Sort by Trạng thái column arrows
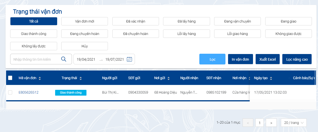Viewport: 318px width, 132px height. pyautogui.click(x=81, y=79)
